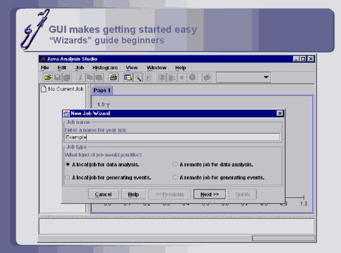Click the Print icon in toolbar
341x253 pixels.
(x=113, y=78)
